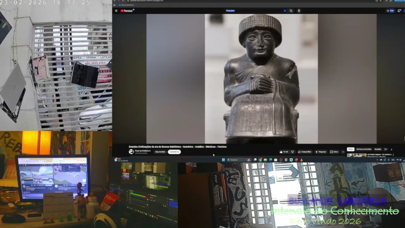Image resolution: width=405 pixels, height=228 pixels.
Task: Share the video via Compartilhar
Action: click(305, 152)
